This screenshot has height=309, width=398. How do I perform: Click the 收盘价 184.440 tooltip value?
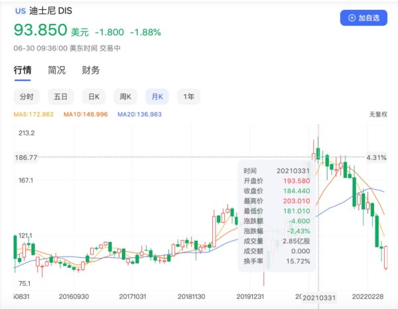[297, 191]
